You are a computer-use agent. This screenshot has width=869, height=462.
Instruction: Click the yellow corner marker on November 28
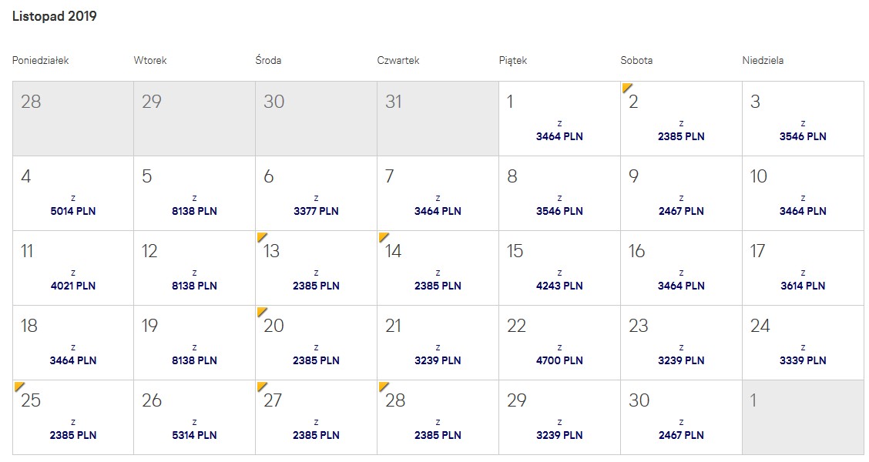tap(383, 386)
